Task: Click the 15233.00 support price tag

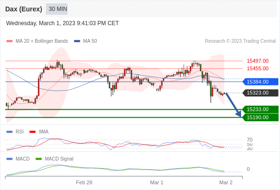Action: tap(261, 109)
